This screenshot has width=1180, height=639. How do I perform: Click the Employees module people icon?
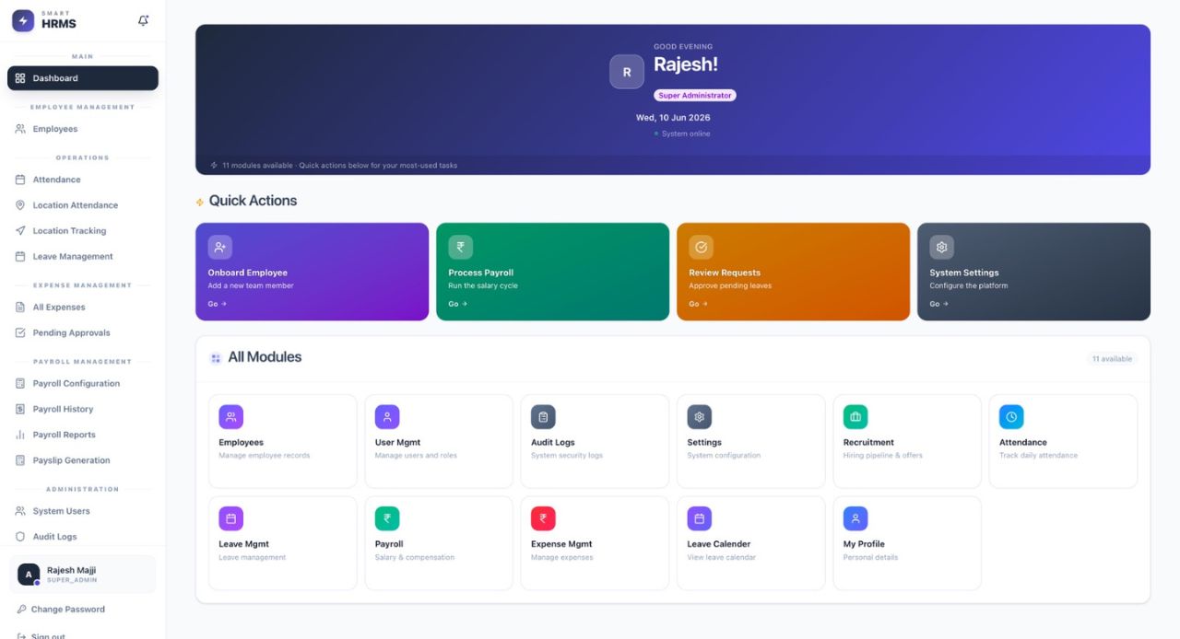click(x=230, y=417)
